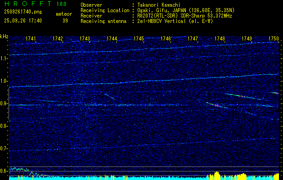Click the bright echo at the 1750 edge
This screenshot has width=283, height=180.
point(274,93)
